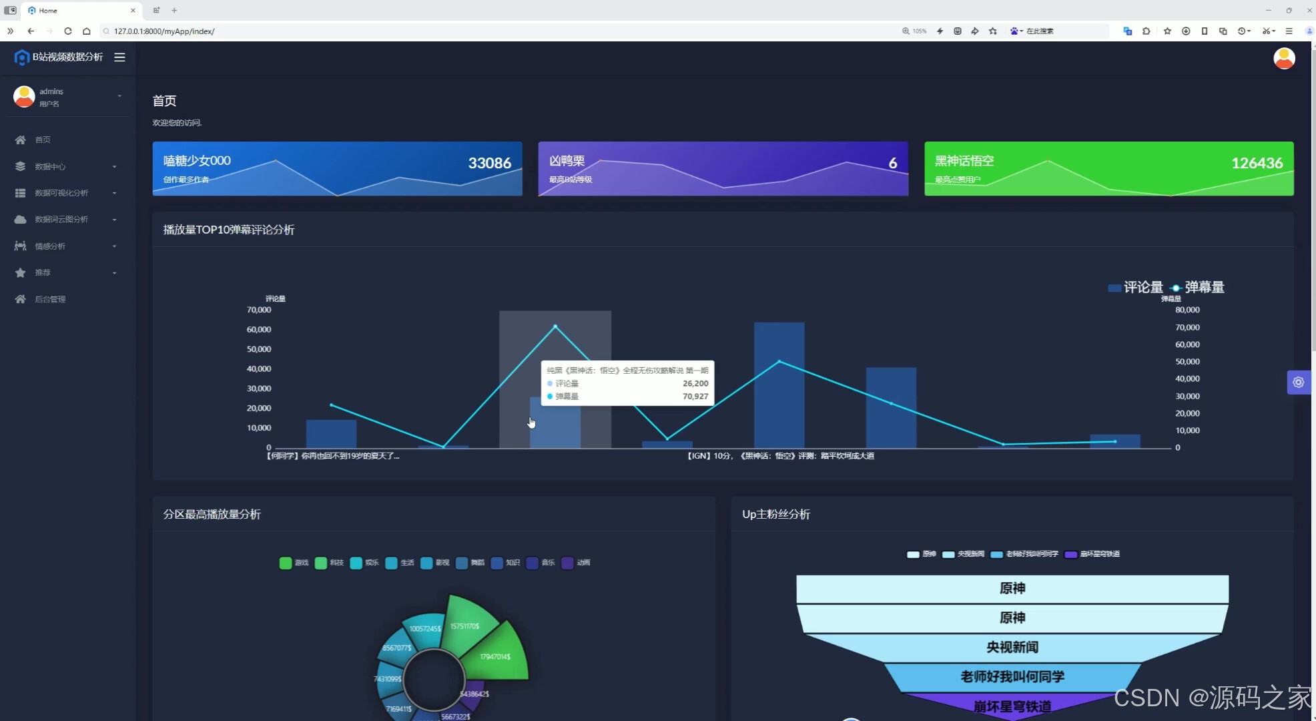Toggle the 弹幕量 series in the chart legend

tap(1198, 288)
